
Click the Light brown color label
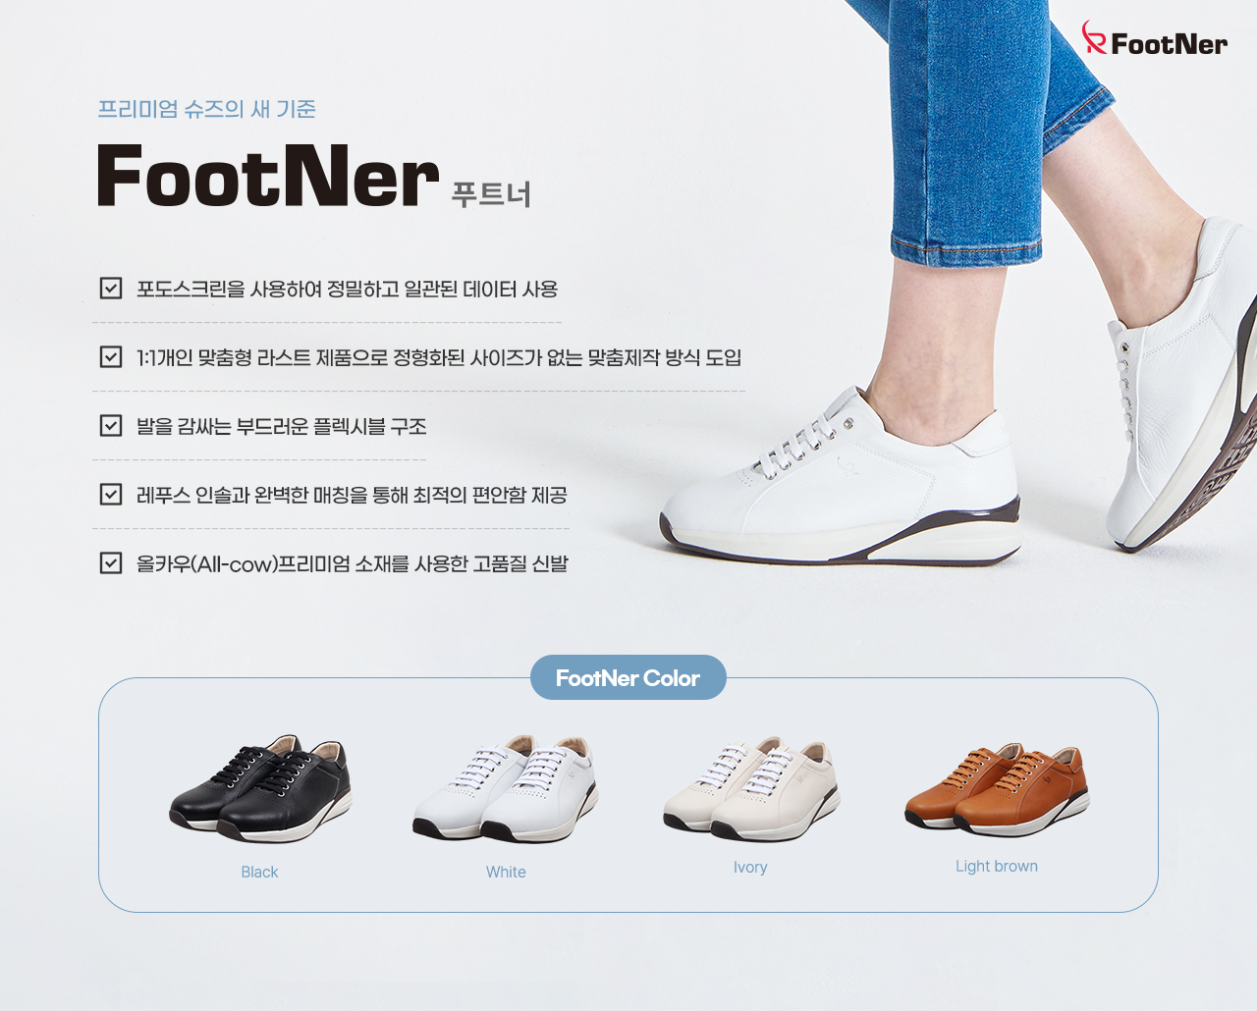coord(997,866)
